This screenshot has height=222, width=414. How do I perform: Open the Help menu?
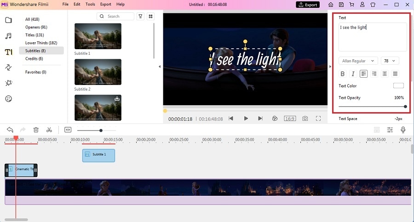[x=121, y=4]
